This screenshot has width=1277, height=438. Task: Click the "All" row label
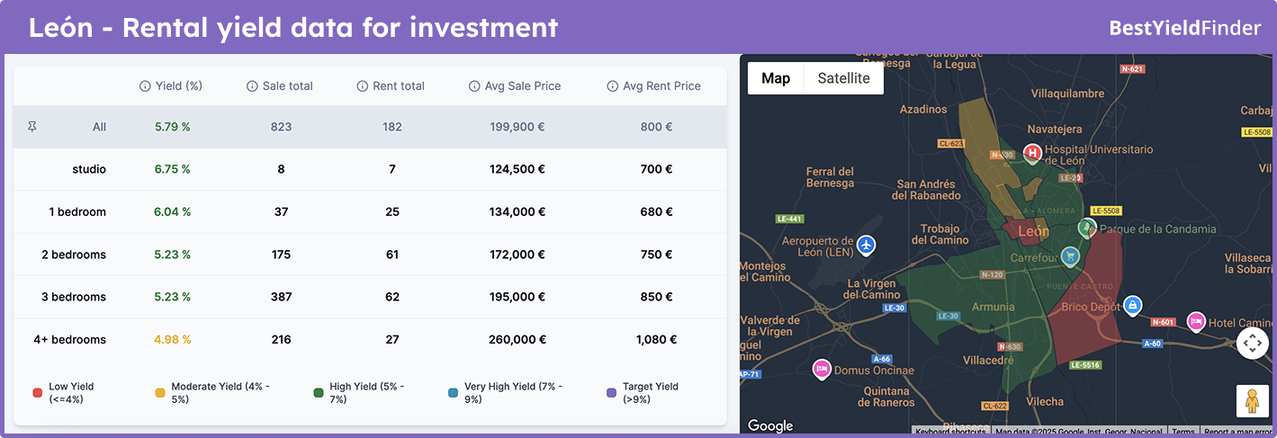99,127
